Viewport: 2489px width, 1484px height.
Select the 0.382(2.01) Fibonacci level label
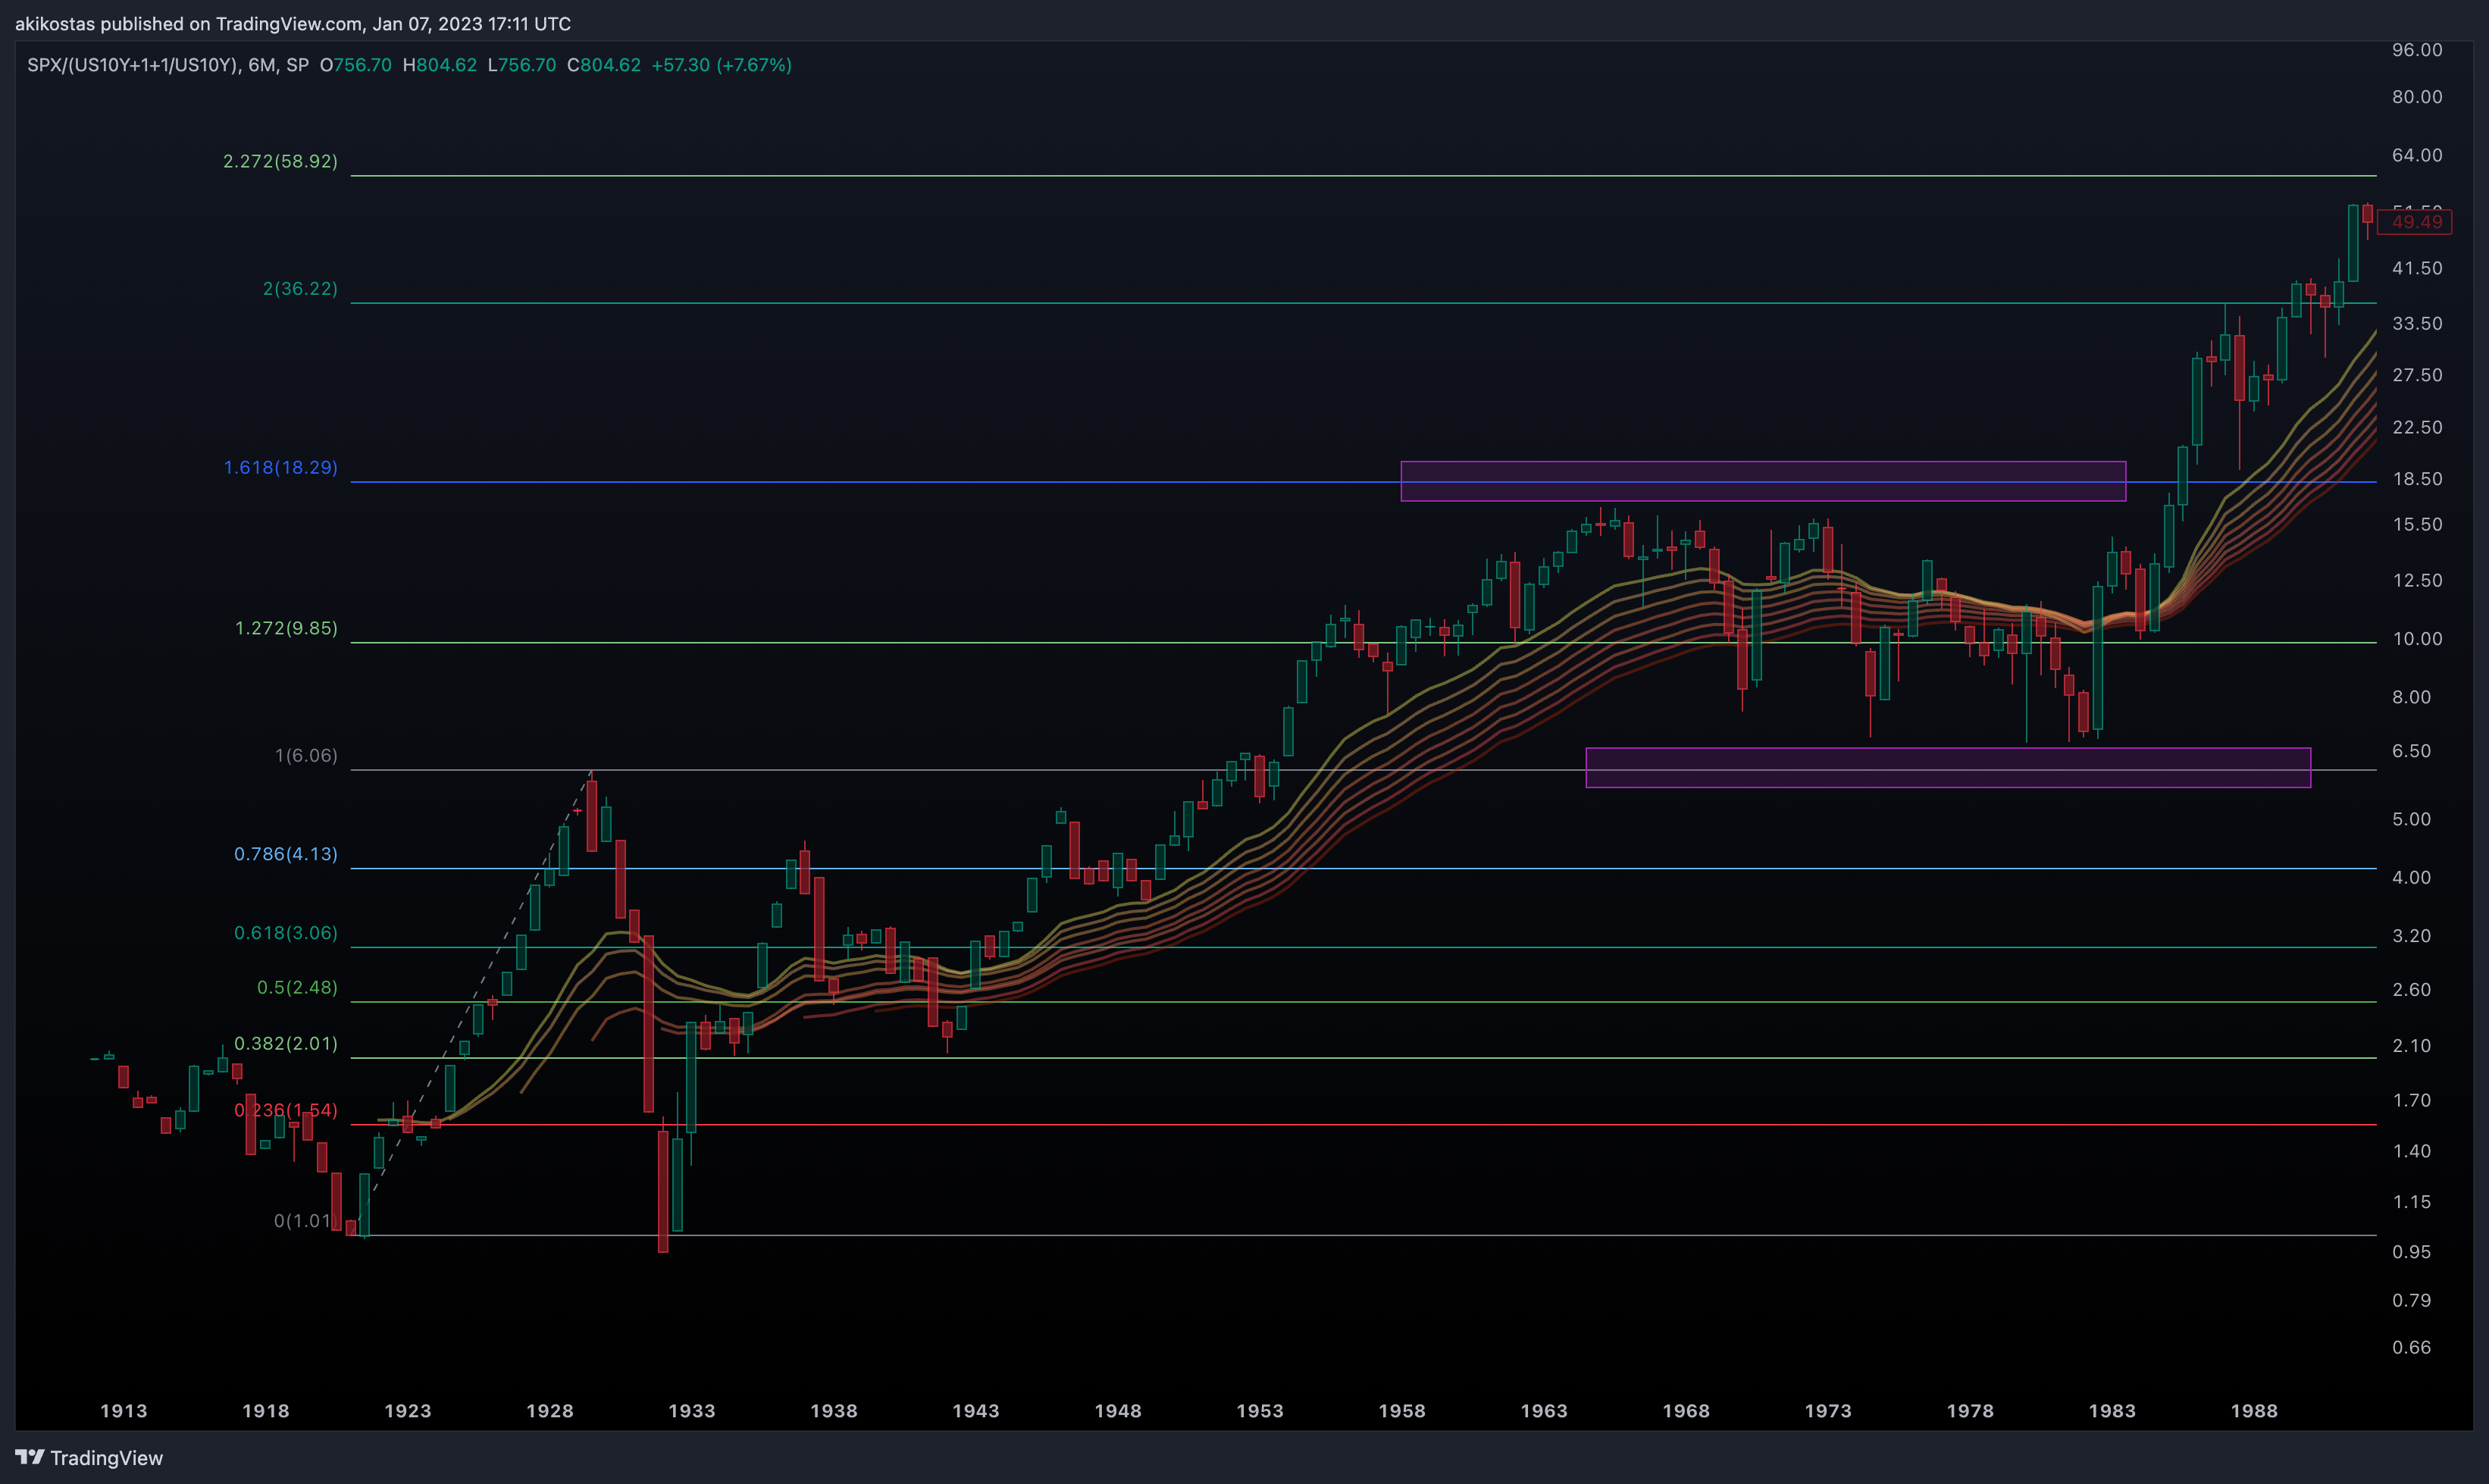(286, 1044)
